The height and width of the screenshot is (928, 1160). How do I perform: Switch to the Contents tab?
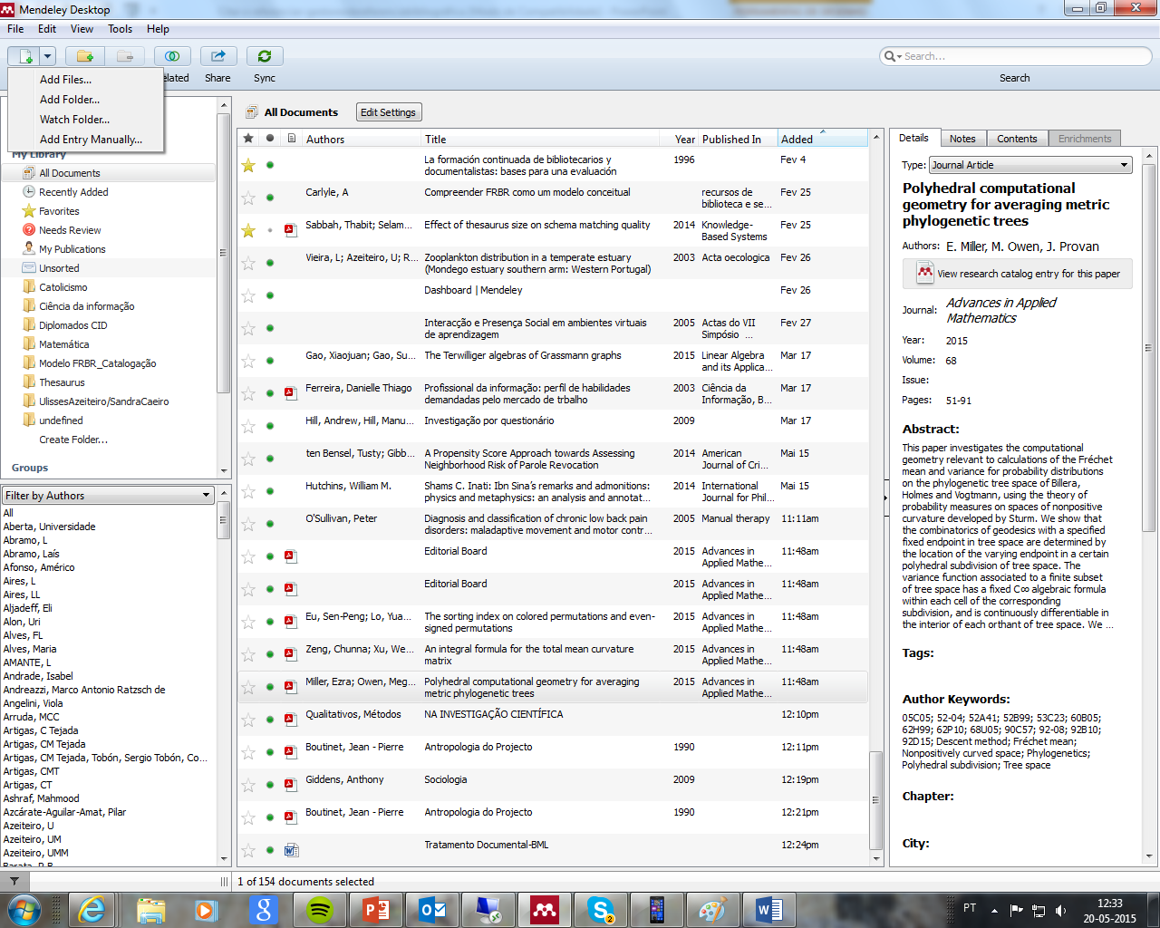coord(1017,139)
